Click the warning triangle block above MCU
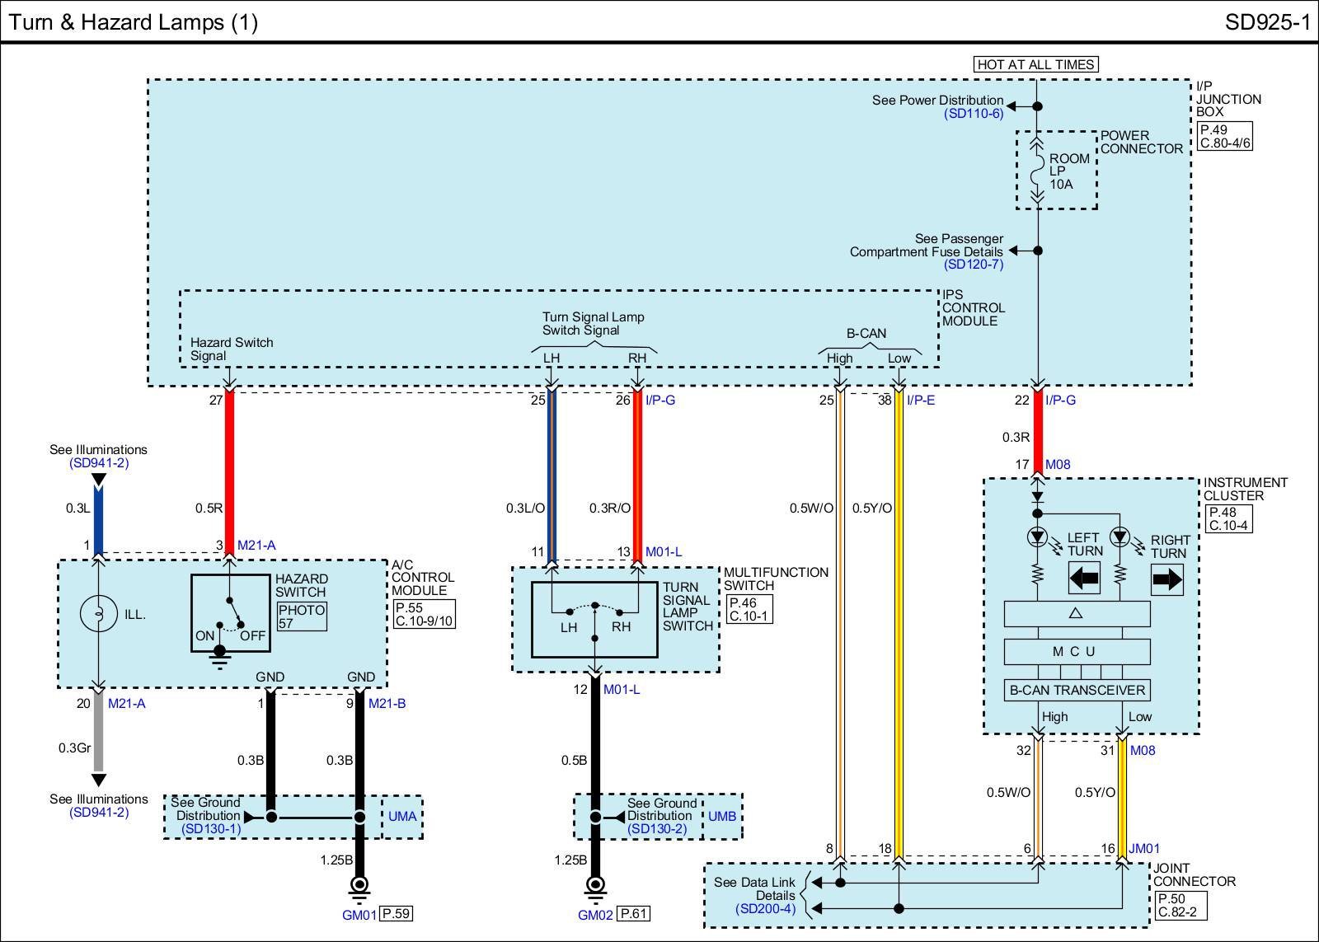 coord(1076,614)
